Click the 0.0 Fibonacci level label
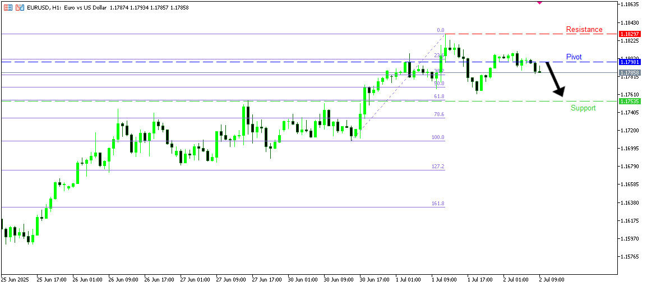Viewport: 647px width, 286px height. pyautogui.click(x=441, y=30)
